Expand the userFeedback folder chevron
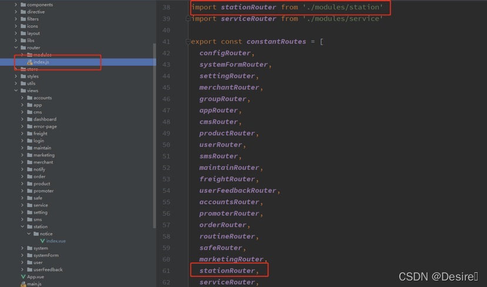487x287 pixels. pyautogui.click(x=22, y=269)
